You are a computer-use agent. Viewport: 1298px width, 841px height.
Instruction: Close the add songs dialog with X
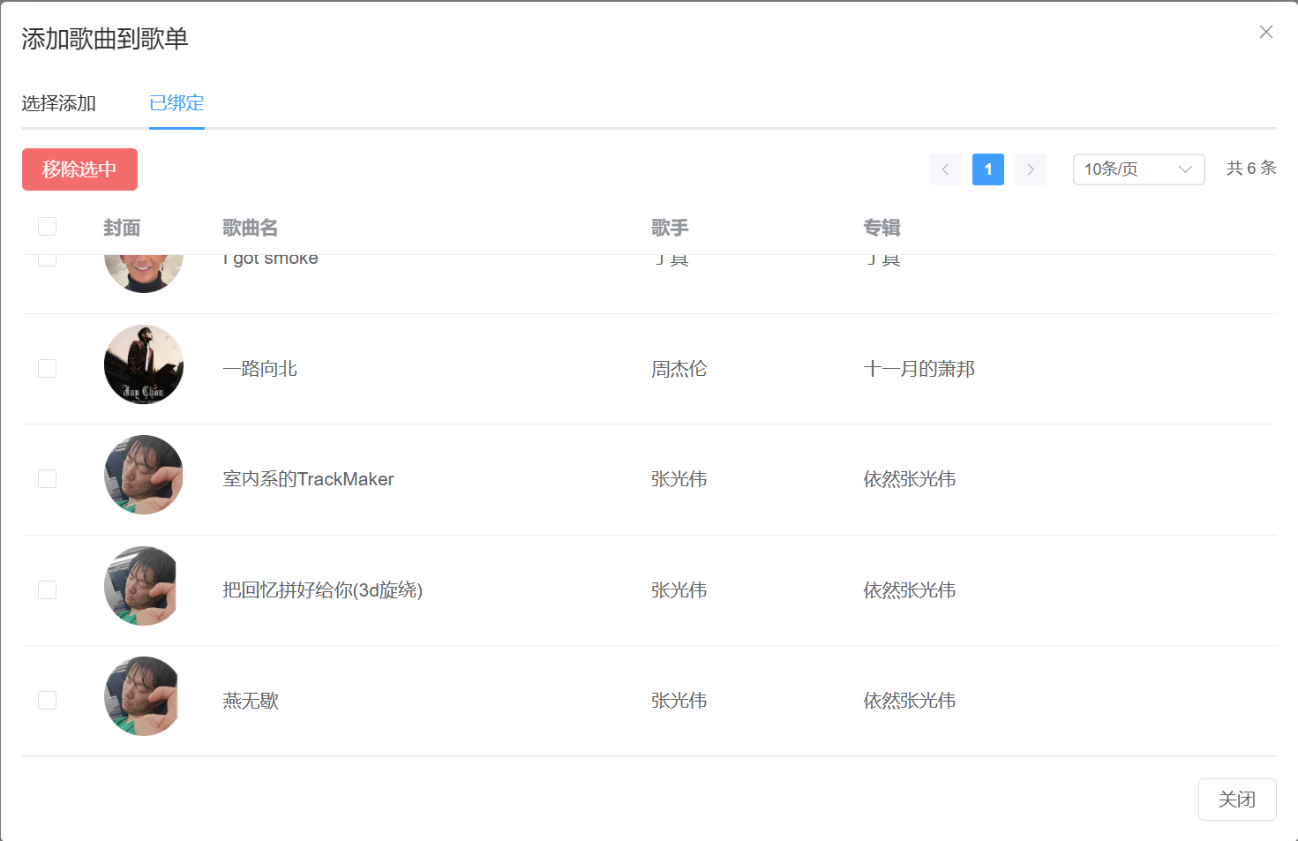[x=1265, y=32]
